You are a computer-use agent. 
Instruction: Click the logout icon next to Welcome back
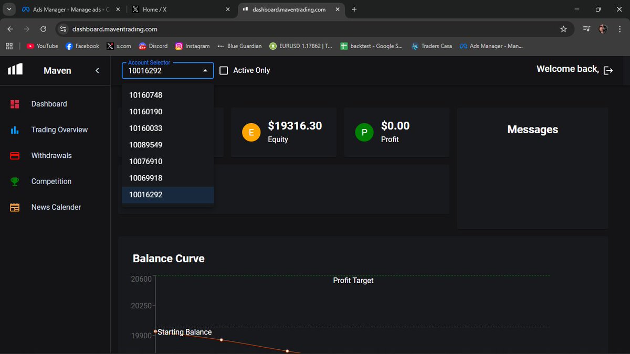(x=609, y=69)
